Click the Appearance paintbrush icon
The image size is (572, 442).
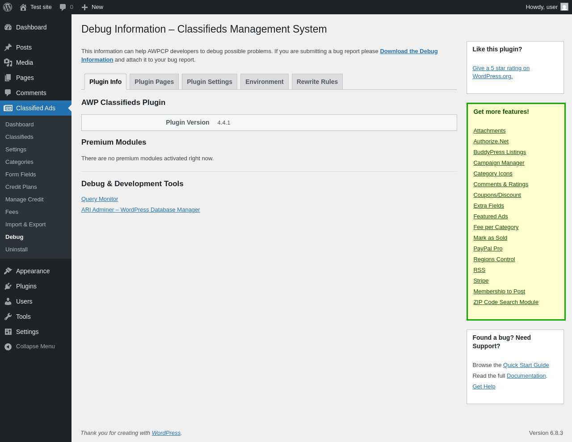pos(8,271)
